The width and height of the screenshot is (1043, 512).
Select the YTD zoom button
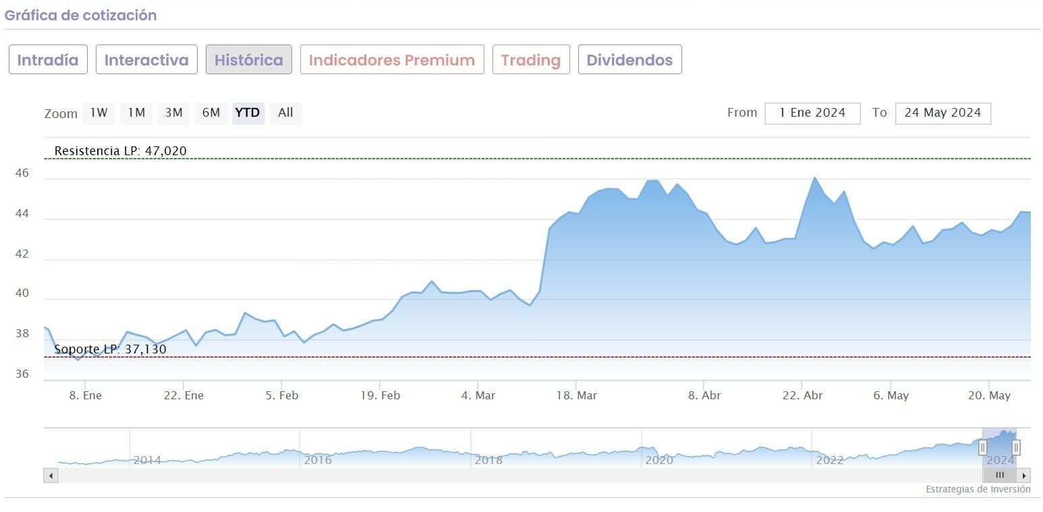click(248, 113)
